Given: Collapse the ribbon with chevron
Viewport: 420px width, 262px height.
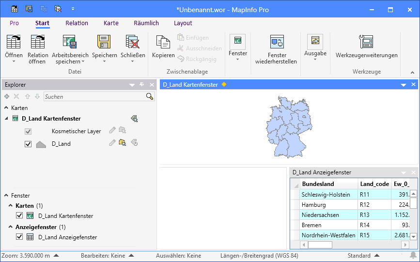Looking at the screenshot, I should (412, 72).
